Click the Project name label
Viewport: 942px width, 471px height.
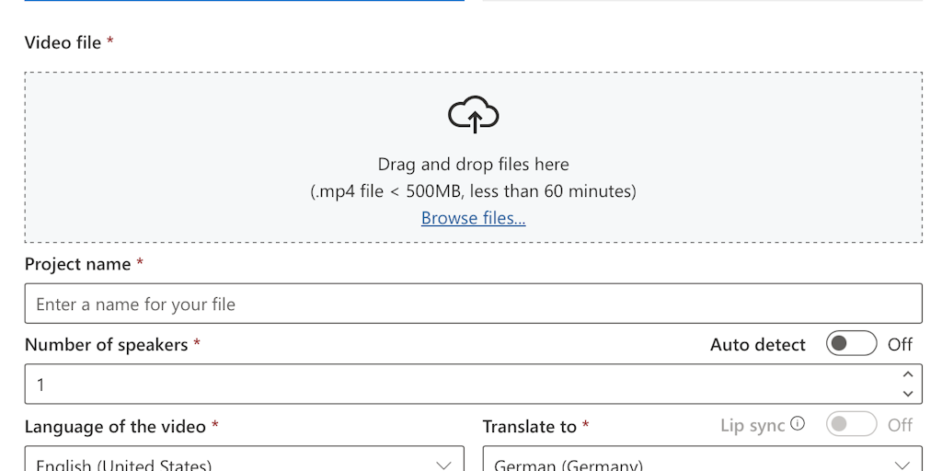coord(77,264)
